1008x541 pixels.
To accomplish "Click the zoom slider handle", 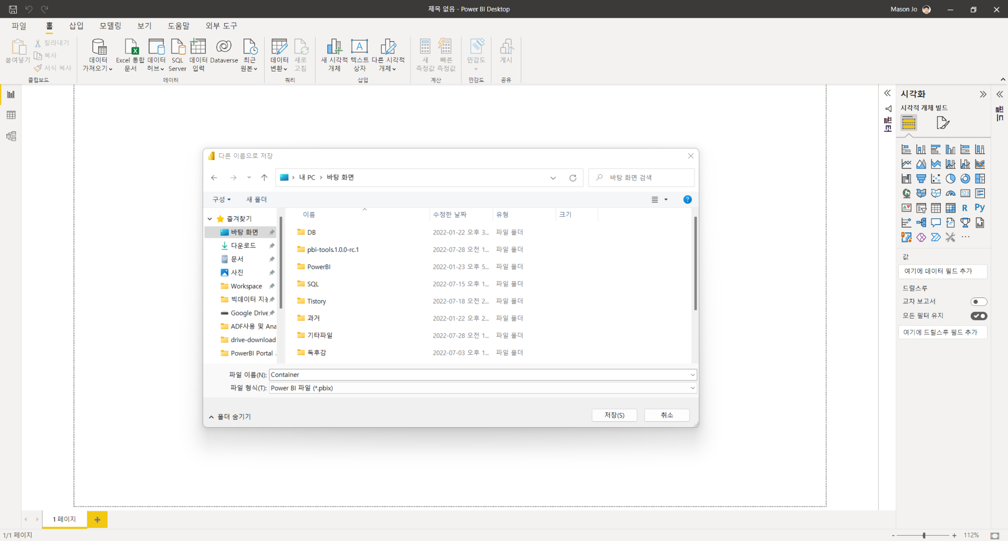I will (x=923, y=535).
